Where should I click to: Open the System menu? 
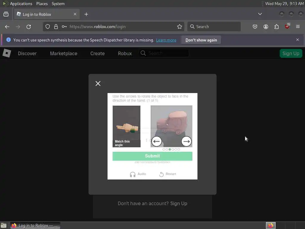click(x=58, y=4)
